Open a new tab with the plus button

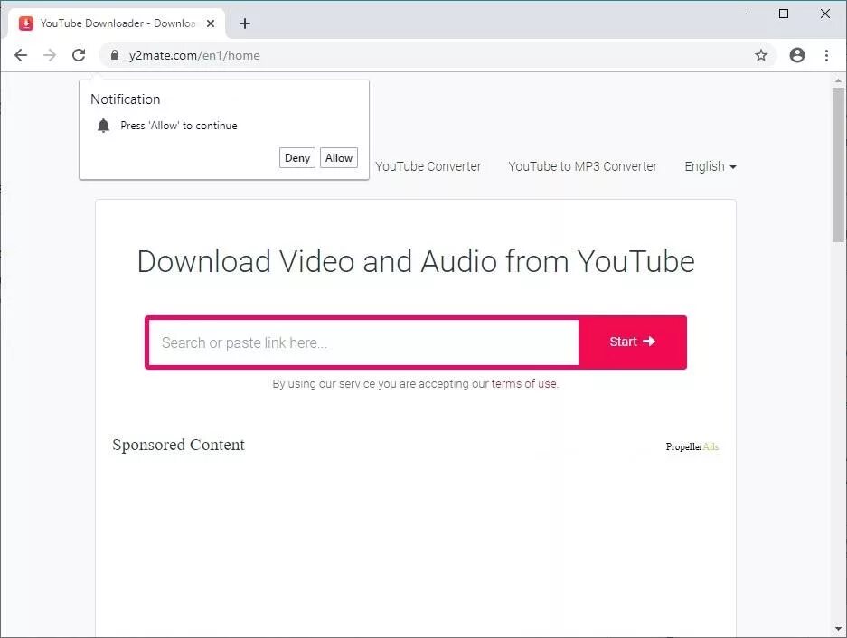tap(245, 23)
